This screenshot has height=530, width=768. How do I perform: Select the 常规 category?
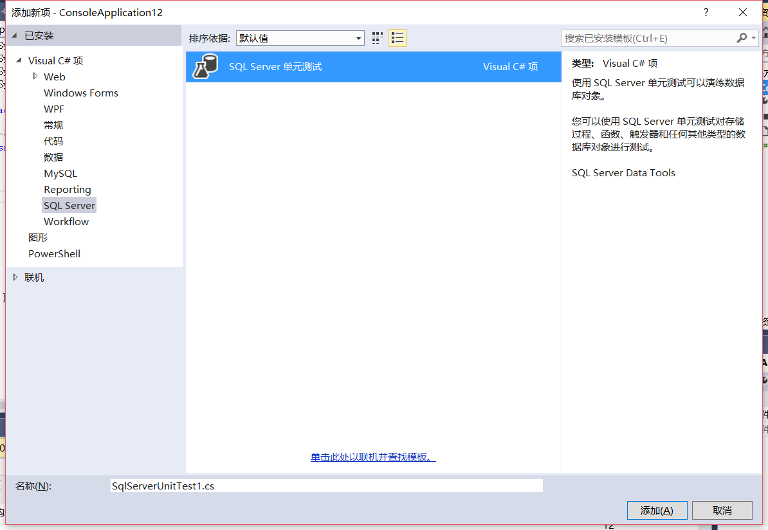[53, 125]
